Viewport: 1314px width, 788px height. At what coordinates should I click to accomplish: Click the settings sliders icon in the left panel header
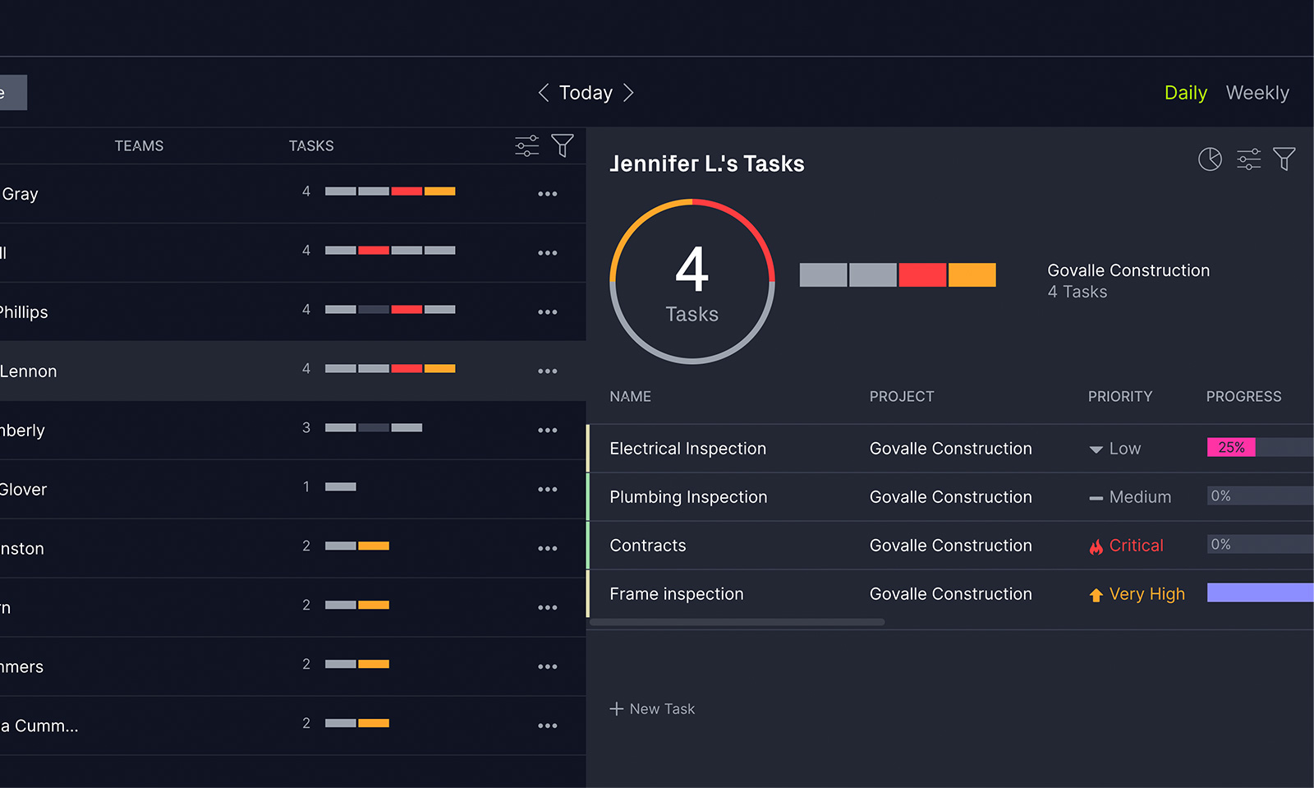(526, 145)
